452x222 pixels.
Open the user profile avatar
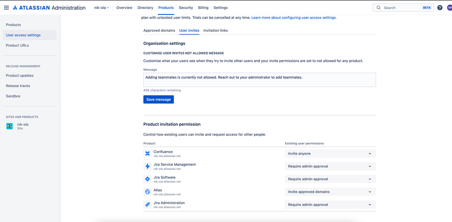point(449,8)
